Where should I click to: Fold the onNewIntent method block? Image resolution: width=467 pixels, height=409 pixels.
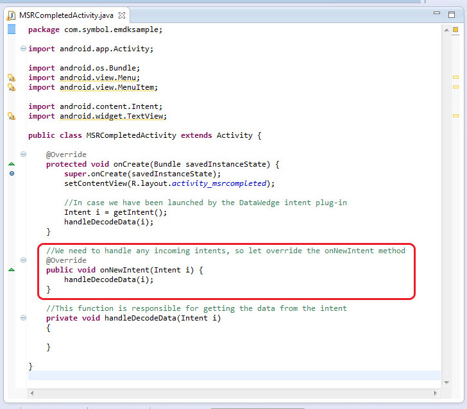pos(23,260)
